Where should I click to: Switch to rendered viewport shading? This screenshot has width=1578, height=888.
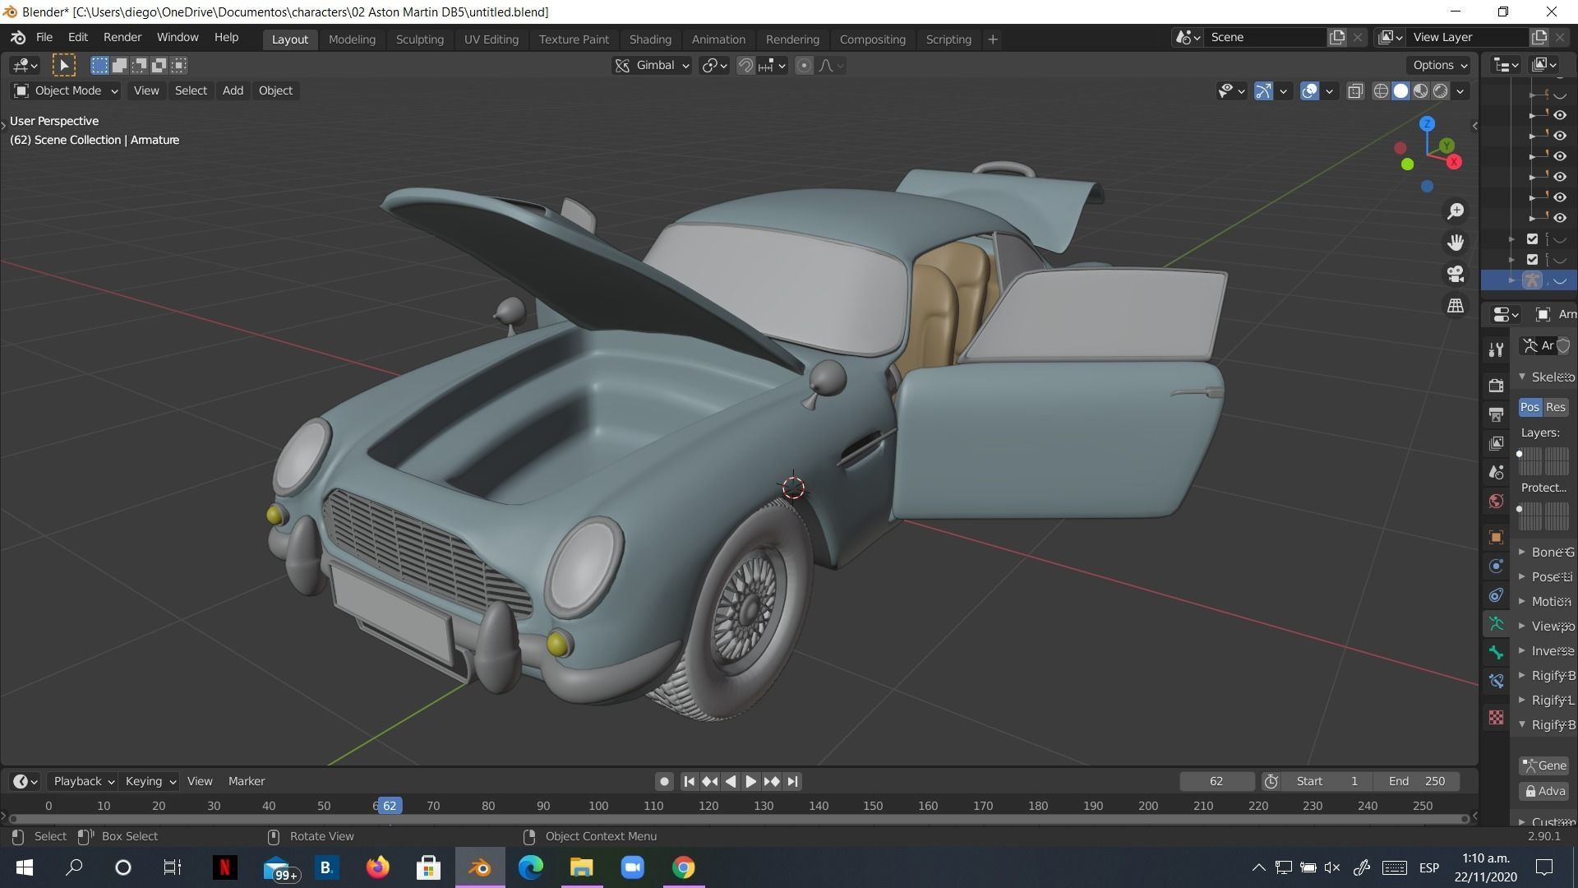[x=1441, y=91]
